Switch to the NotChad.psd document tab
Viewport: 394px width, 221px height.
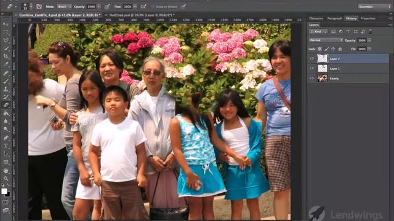(142, 15)
